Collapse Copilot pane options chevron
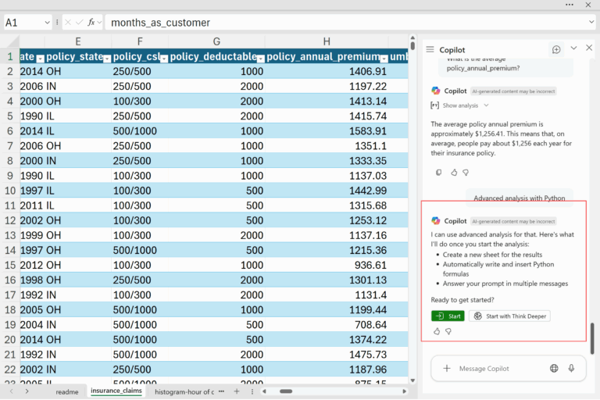This screenshot has width=600, height=400. point(573,48)
